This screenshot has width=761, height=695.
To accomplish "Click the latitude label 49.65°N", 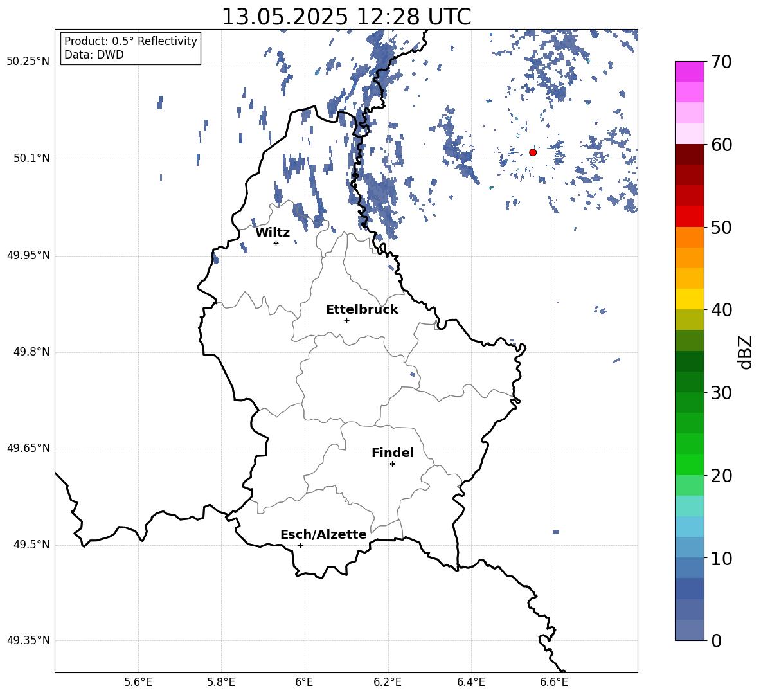I will pos(28,448).
